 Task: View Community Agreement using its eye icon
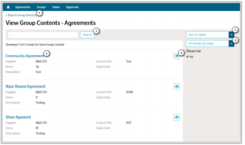pyautogui.click(x=176, y=56)
